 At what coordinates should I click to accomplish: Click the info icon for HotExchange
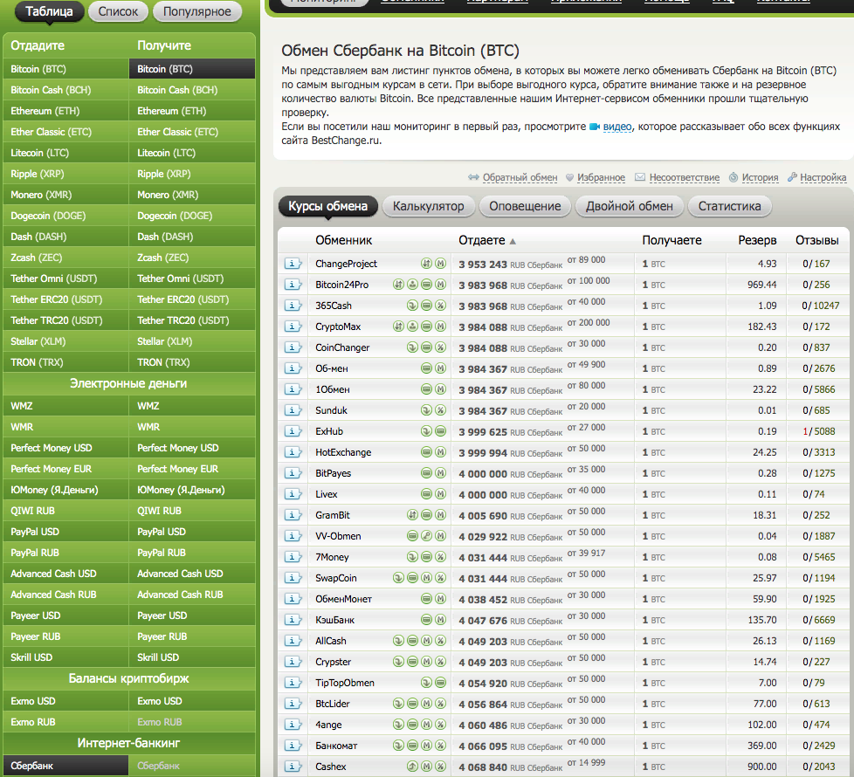tap(293, 452)
